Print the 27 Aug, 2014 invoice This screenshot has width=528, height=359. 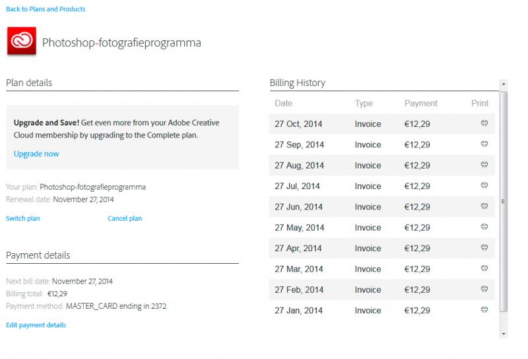click(484, 165)
